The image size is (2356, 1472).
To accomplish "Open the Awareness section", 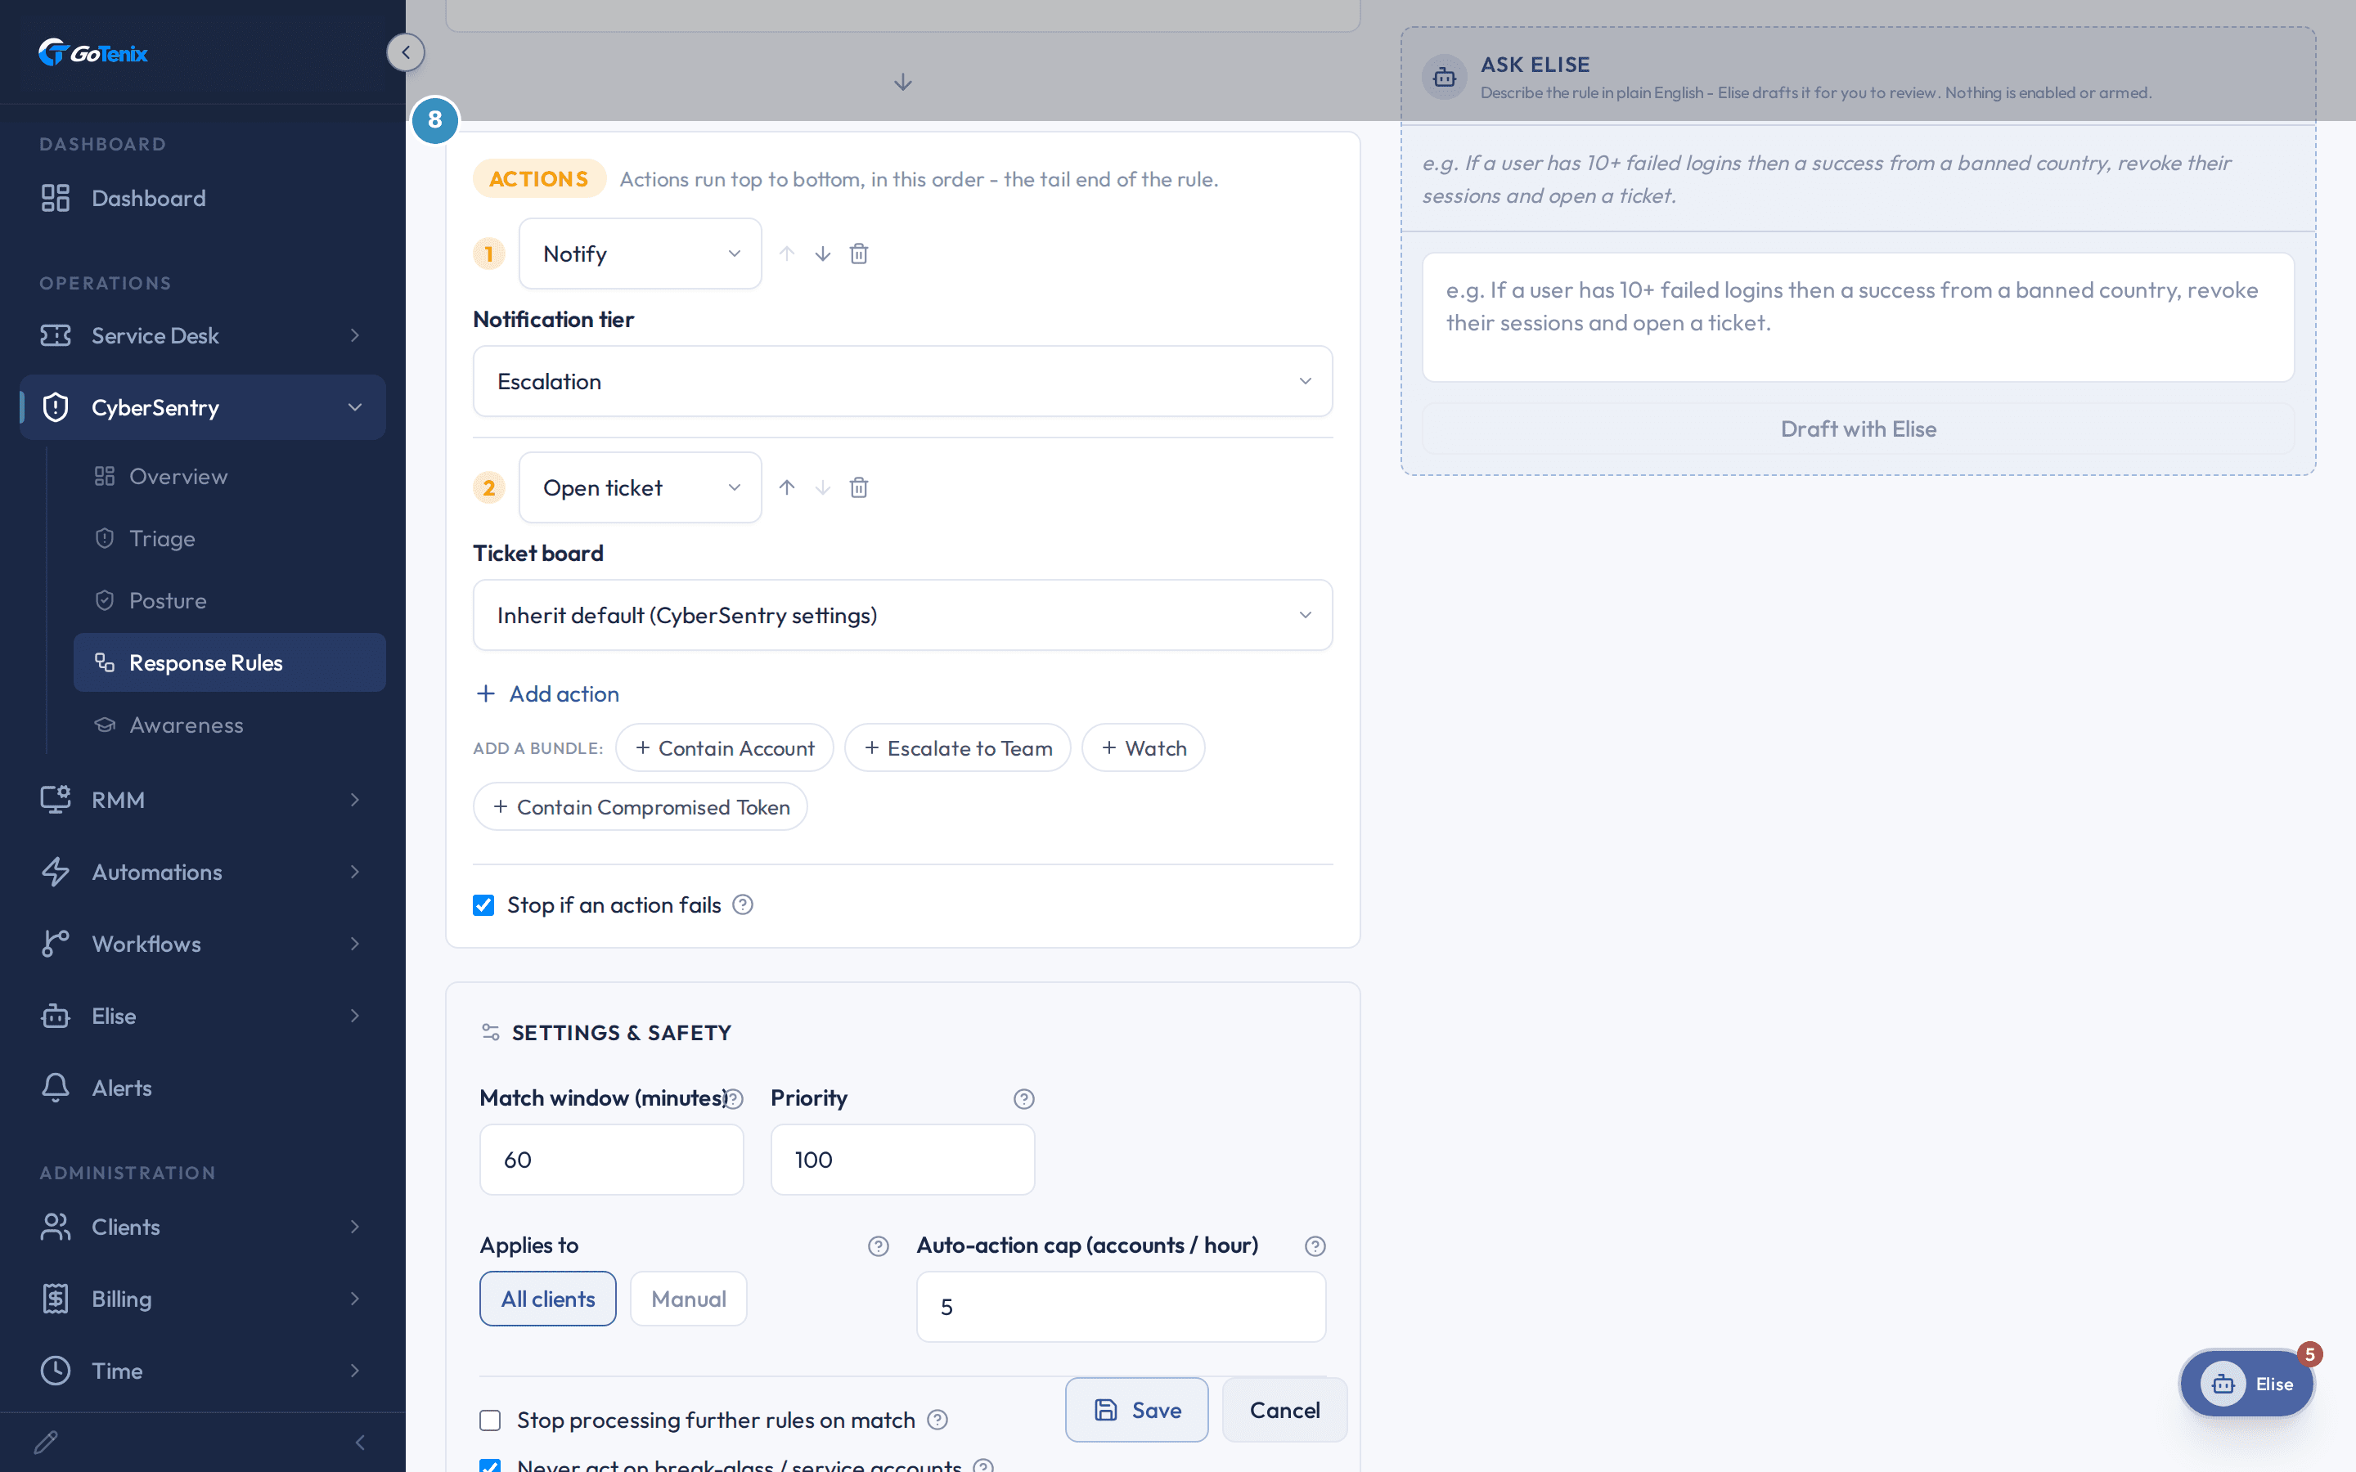I will click(x=230, y=725).
